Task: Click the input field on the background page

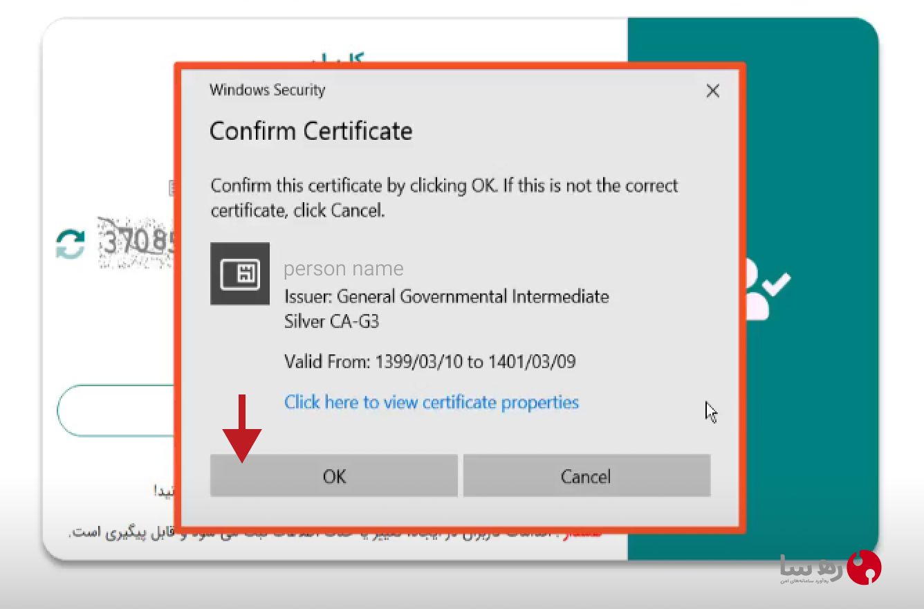Action: (x=116, y=410)
